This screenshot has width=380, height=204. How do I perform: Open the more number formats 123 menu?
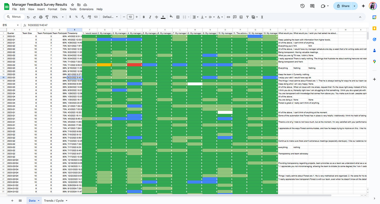tap(96, 17)
